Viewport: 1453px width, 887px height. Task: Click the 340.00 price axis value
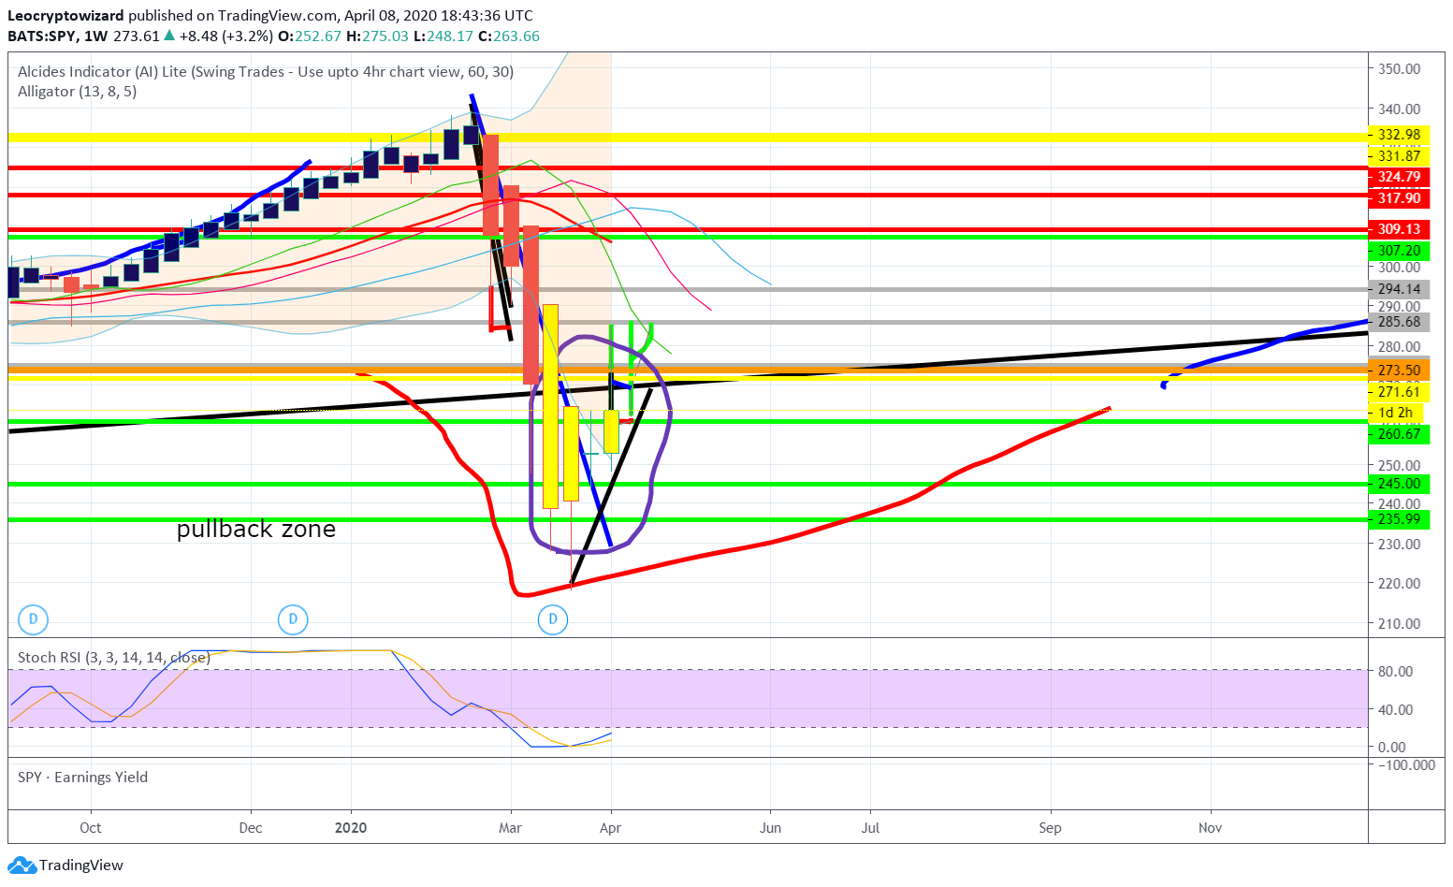tap(1399, 109)
